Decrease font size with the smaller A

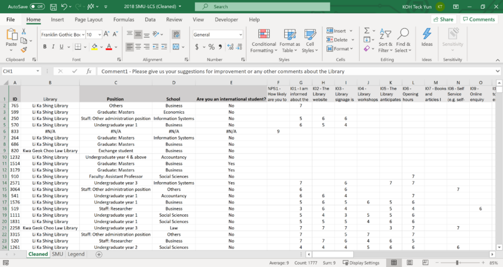click(115, 35)
